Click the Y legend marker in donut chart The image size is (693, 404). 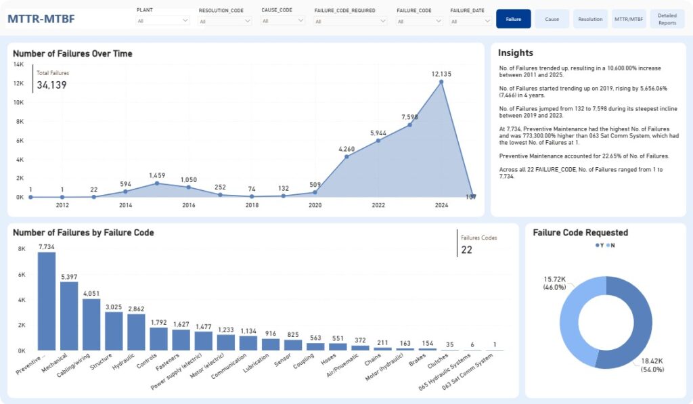pos(598,246)
